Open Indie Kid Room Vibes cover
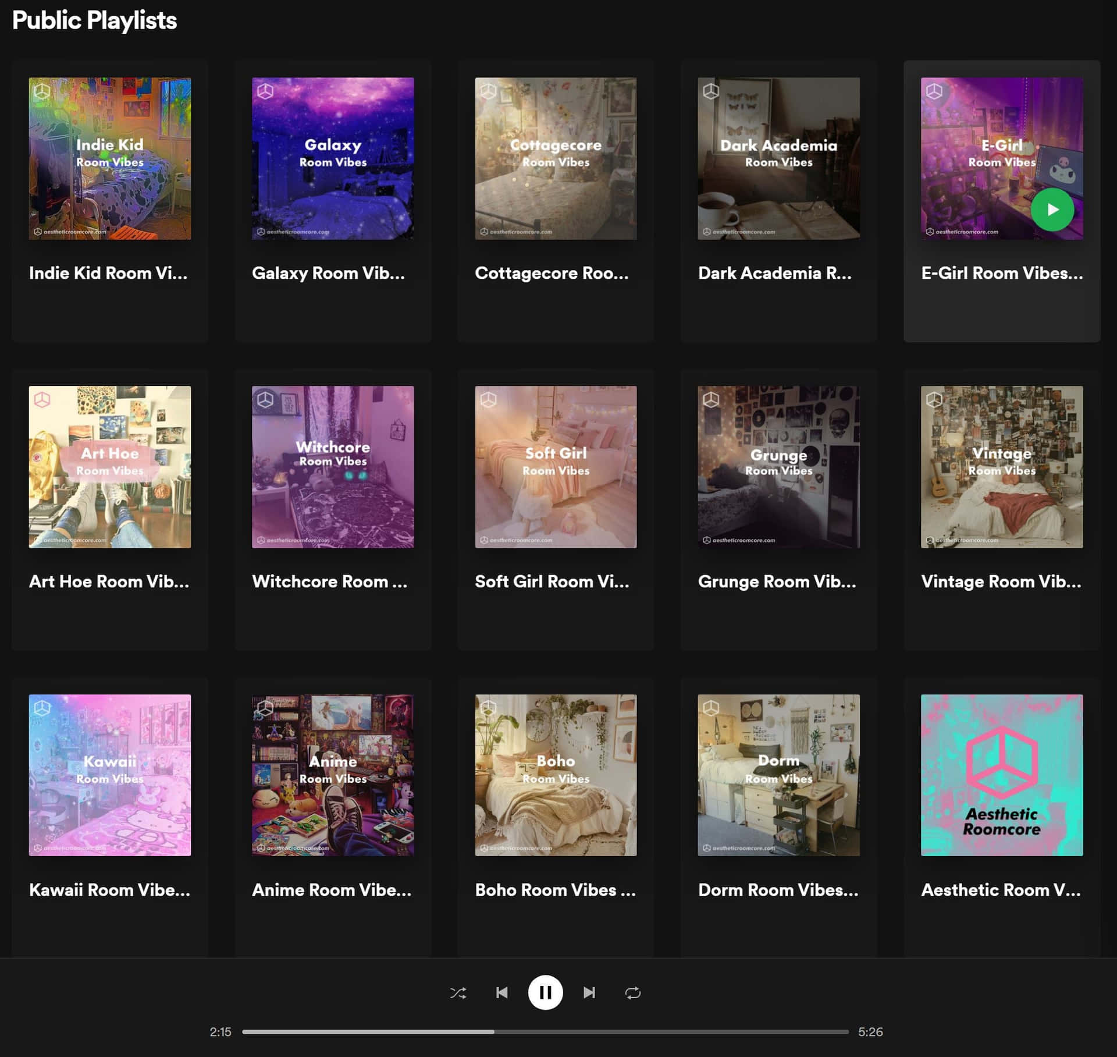Screen dimensions: 1117x1057 point(110,158)
